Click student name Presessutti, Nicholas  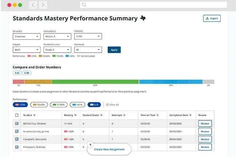34,147
